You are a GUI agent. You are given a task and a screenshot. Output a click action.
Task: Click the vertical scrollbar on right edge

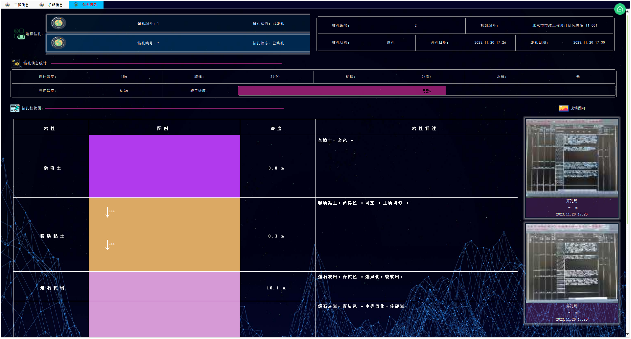[627, 164]
